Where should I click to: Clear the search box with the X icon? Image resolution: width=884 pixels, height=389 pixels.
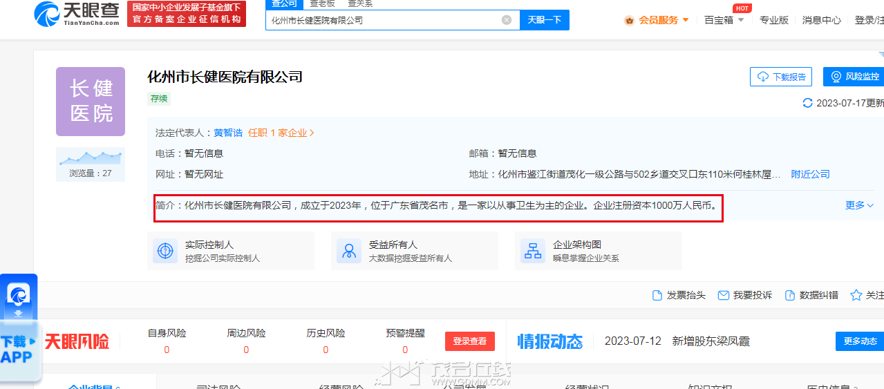click(507, 20)
